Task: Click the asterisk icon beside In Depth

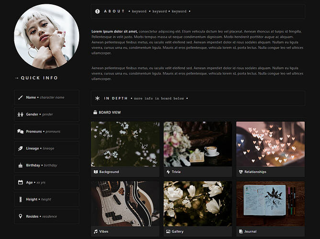Action: tap(98, 98)
